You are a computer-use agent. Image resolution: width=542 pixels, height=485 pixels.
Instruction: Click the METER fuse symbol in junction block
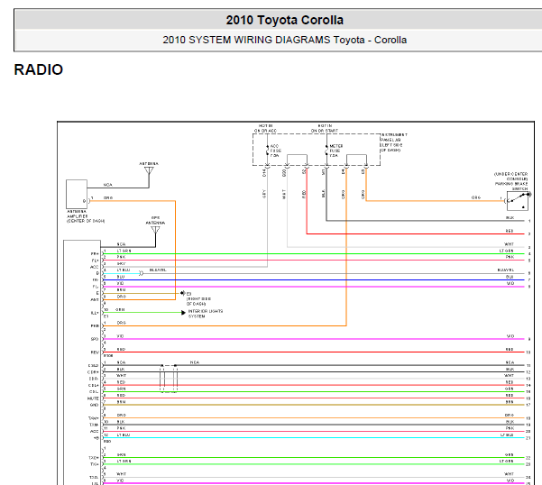click(x=326, y=151)
